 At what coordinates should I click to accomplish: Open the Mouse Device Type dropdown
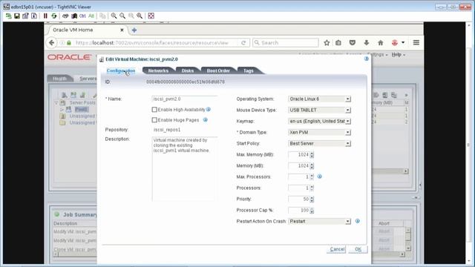(x=320, y=111)
